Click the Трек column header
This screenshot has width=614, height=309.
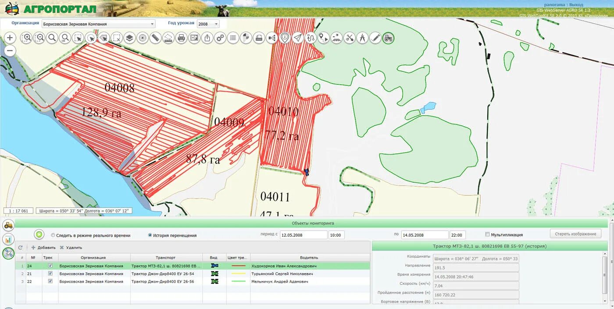[x=50, y=258]
